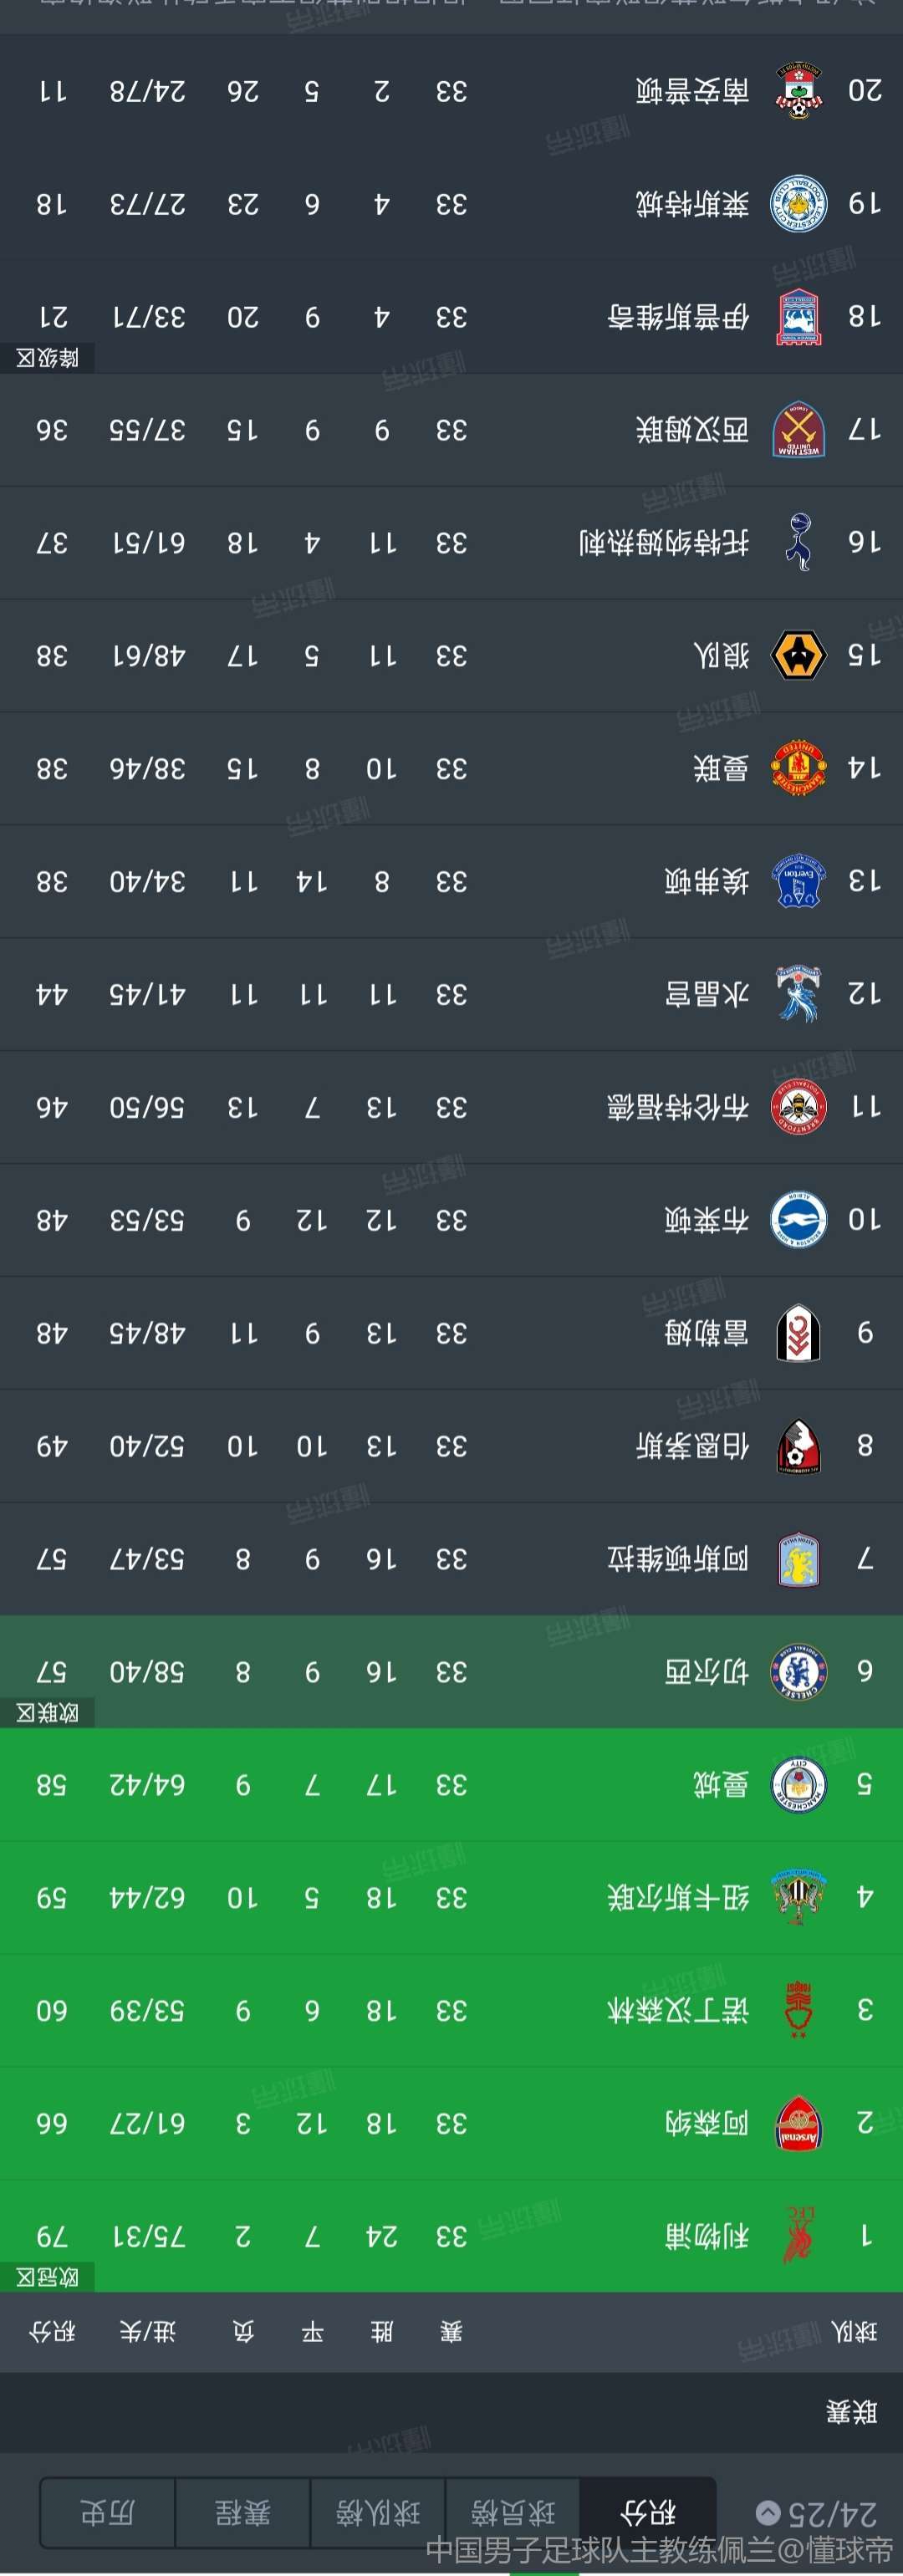This screenshot has height=2576, width=903.
Task: Click the 埃弗顿 team name
Action: [707, 881]
